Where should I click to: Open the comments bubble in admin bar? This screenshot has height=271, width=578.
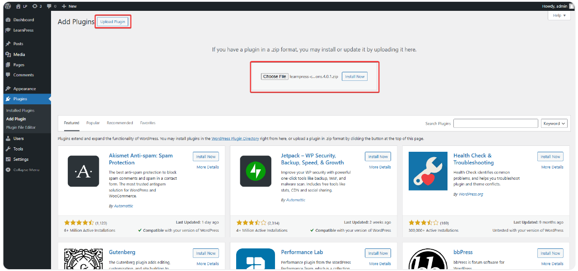coord(49,6)
